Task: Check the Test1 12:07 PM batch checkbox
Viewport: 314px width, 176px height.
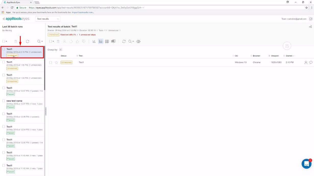Action: point(4,88)
